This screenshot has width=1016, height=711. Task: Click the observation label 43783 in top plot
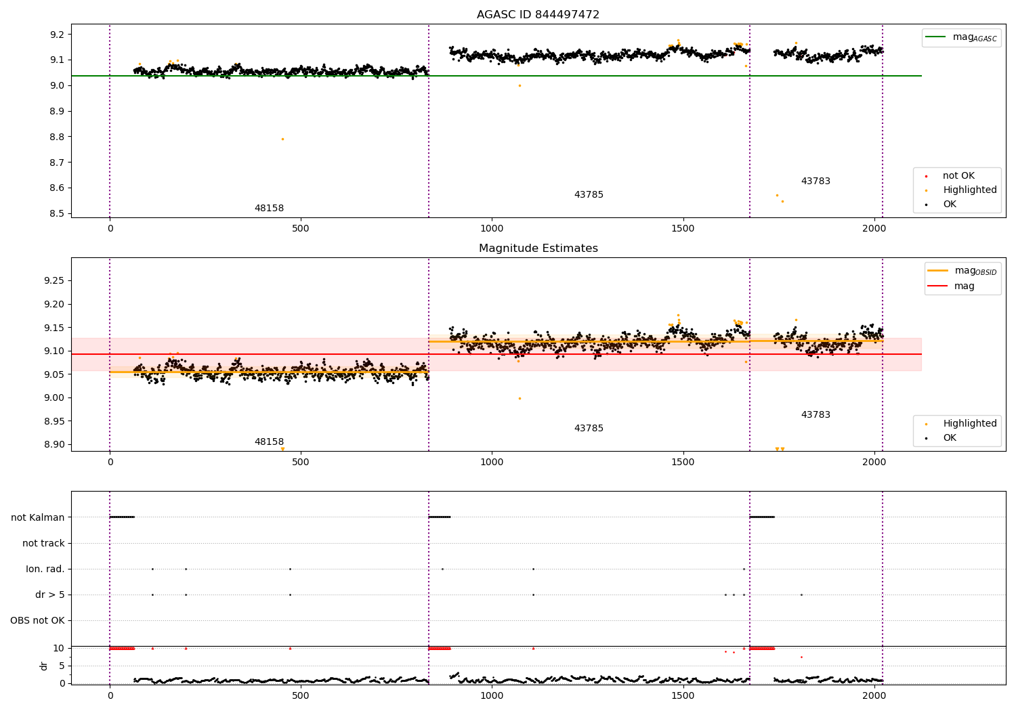(816, 181)
